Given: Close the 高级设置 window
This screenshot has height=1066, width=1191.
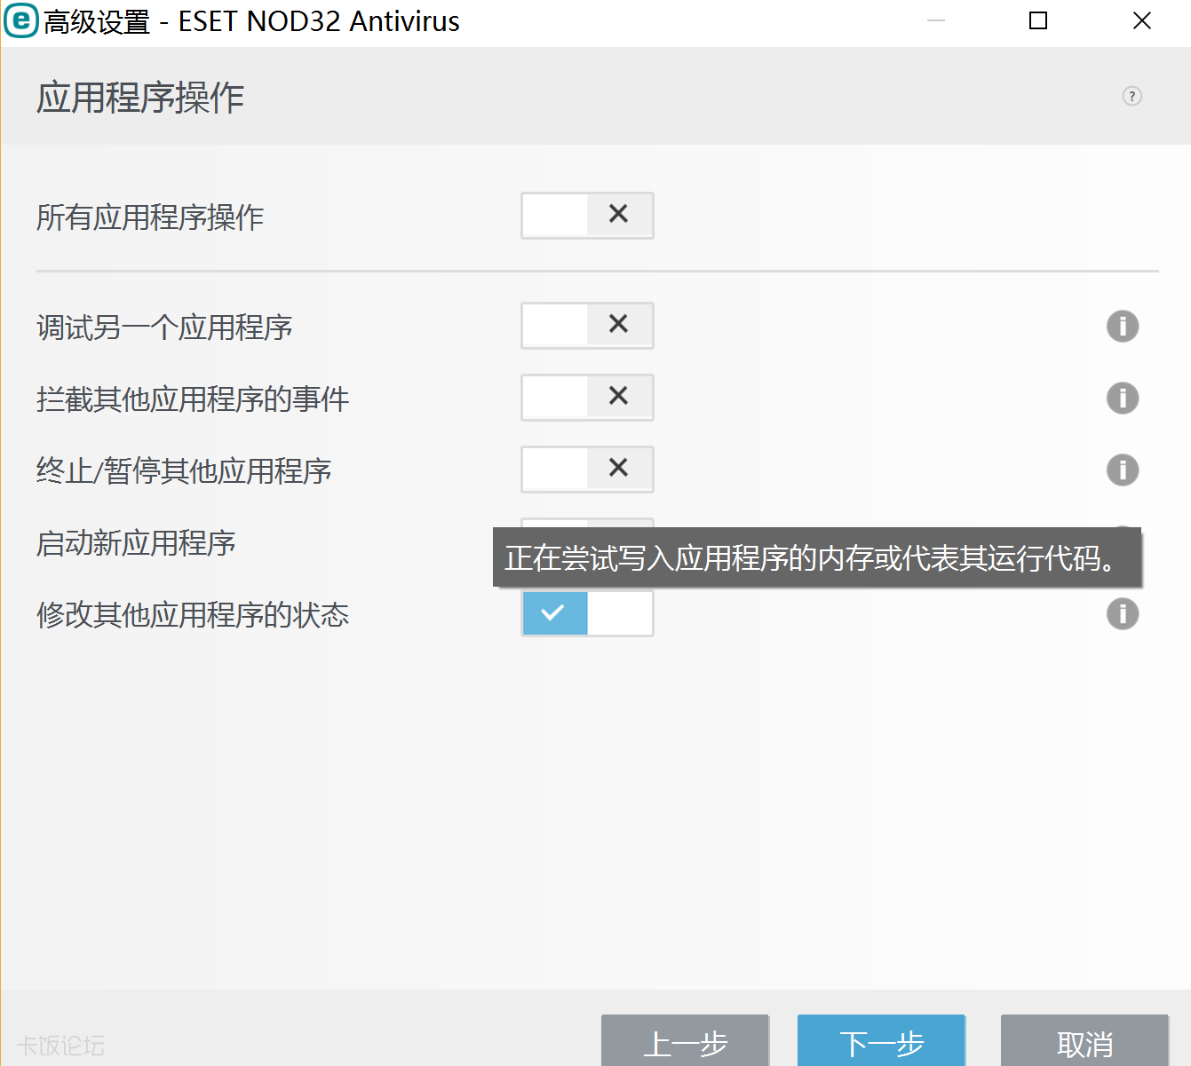Looking at the screenshot, I should (1142, 20).
